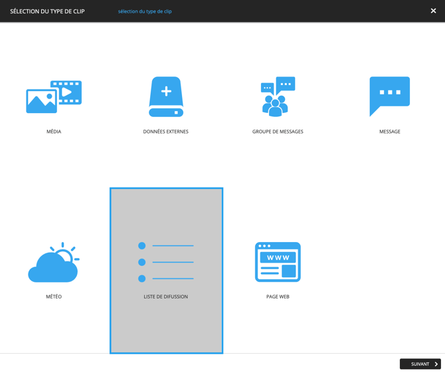Click the GROUPE DE MESSAGES label
The height and width of the screenshot is (373, 445).
click(x=278, y=132)
